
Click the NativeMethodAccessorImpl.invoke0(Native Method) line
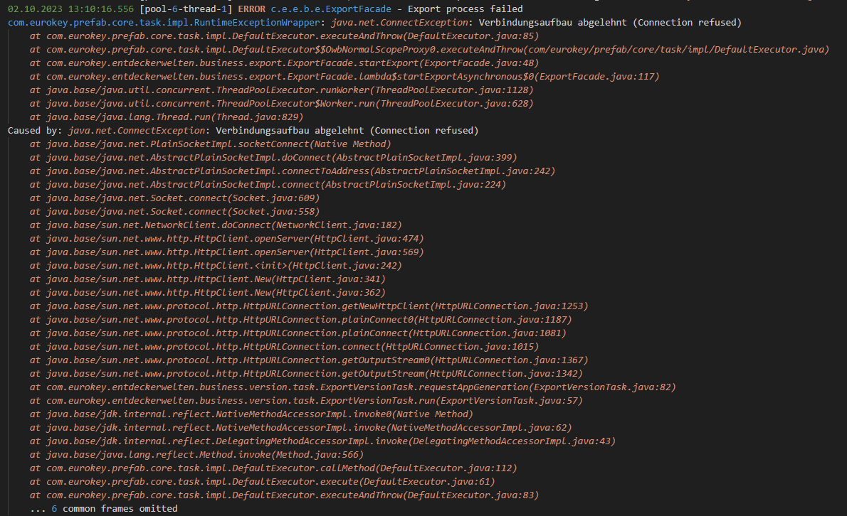click(x=251, y=414)
